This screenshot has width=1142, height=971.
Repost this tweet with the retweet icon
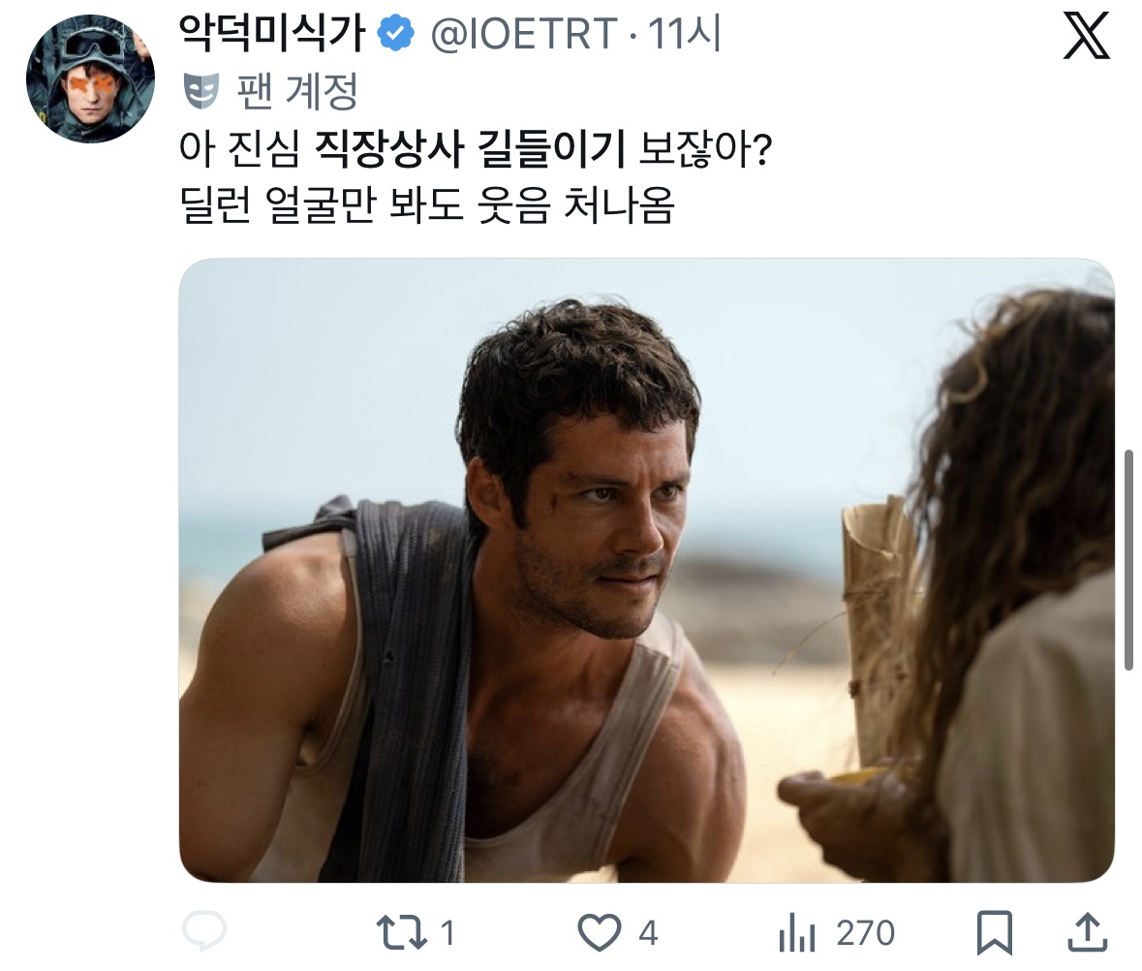[401, 933]
